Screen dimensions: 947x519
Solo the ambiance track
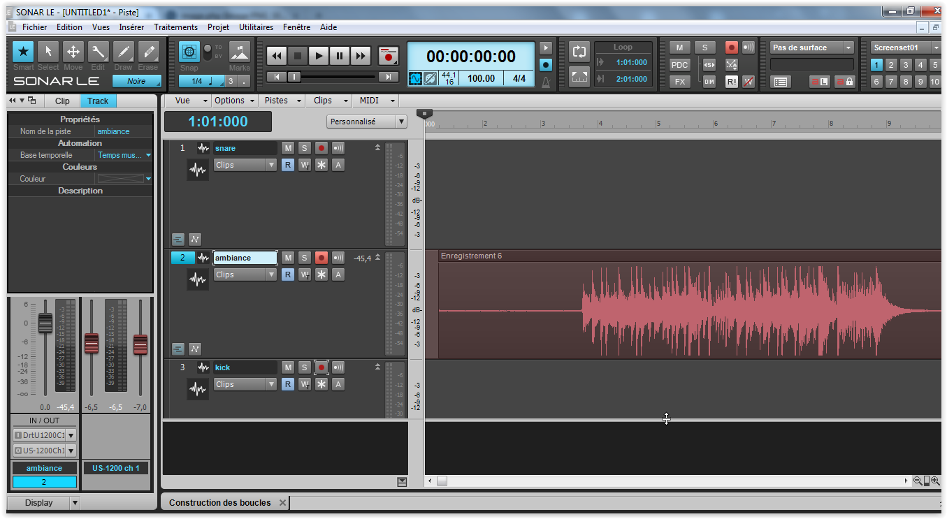coord(305,258)
